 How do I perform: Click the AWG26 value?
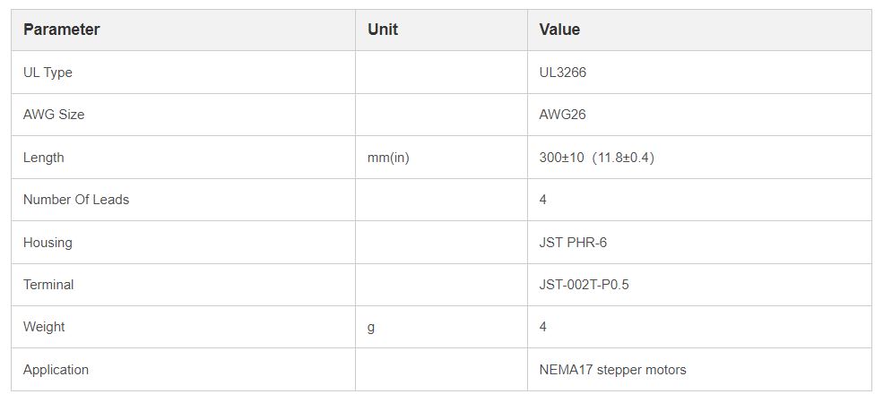tap(563, 115)
